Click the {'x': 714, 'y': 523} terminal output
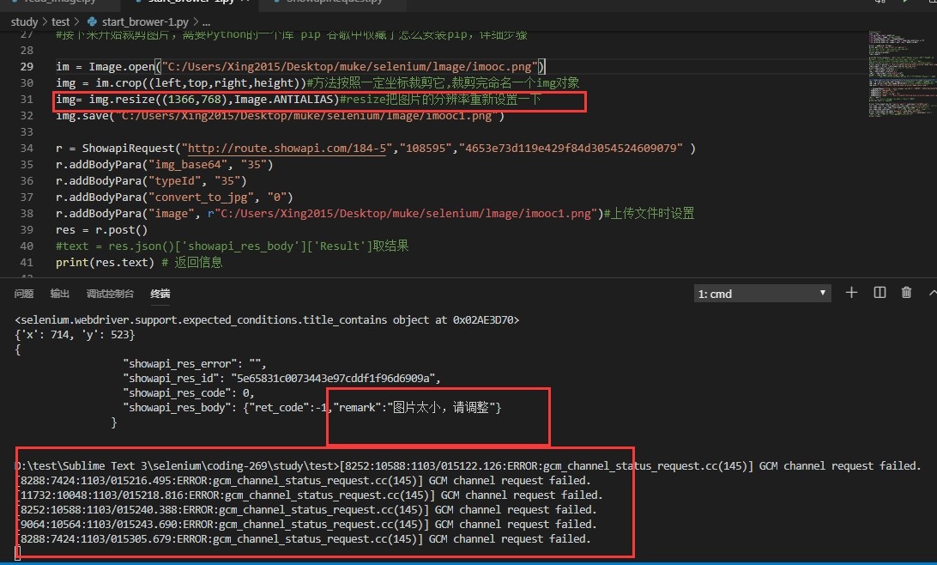This screenshot has height=565, width=937. pos(75,335)
